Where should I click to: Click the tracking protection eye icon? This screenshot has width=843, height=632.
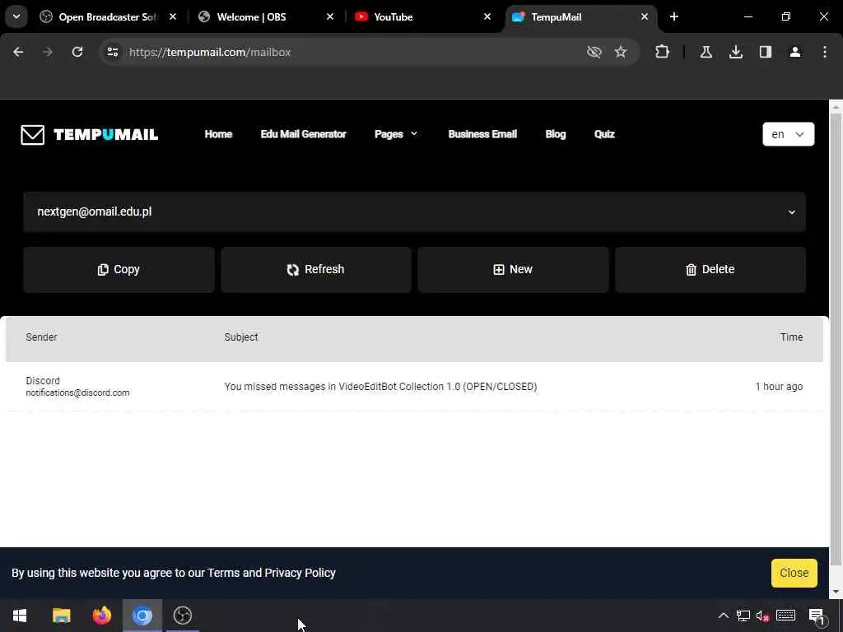[x=594, y=52]
